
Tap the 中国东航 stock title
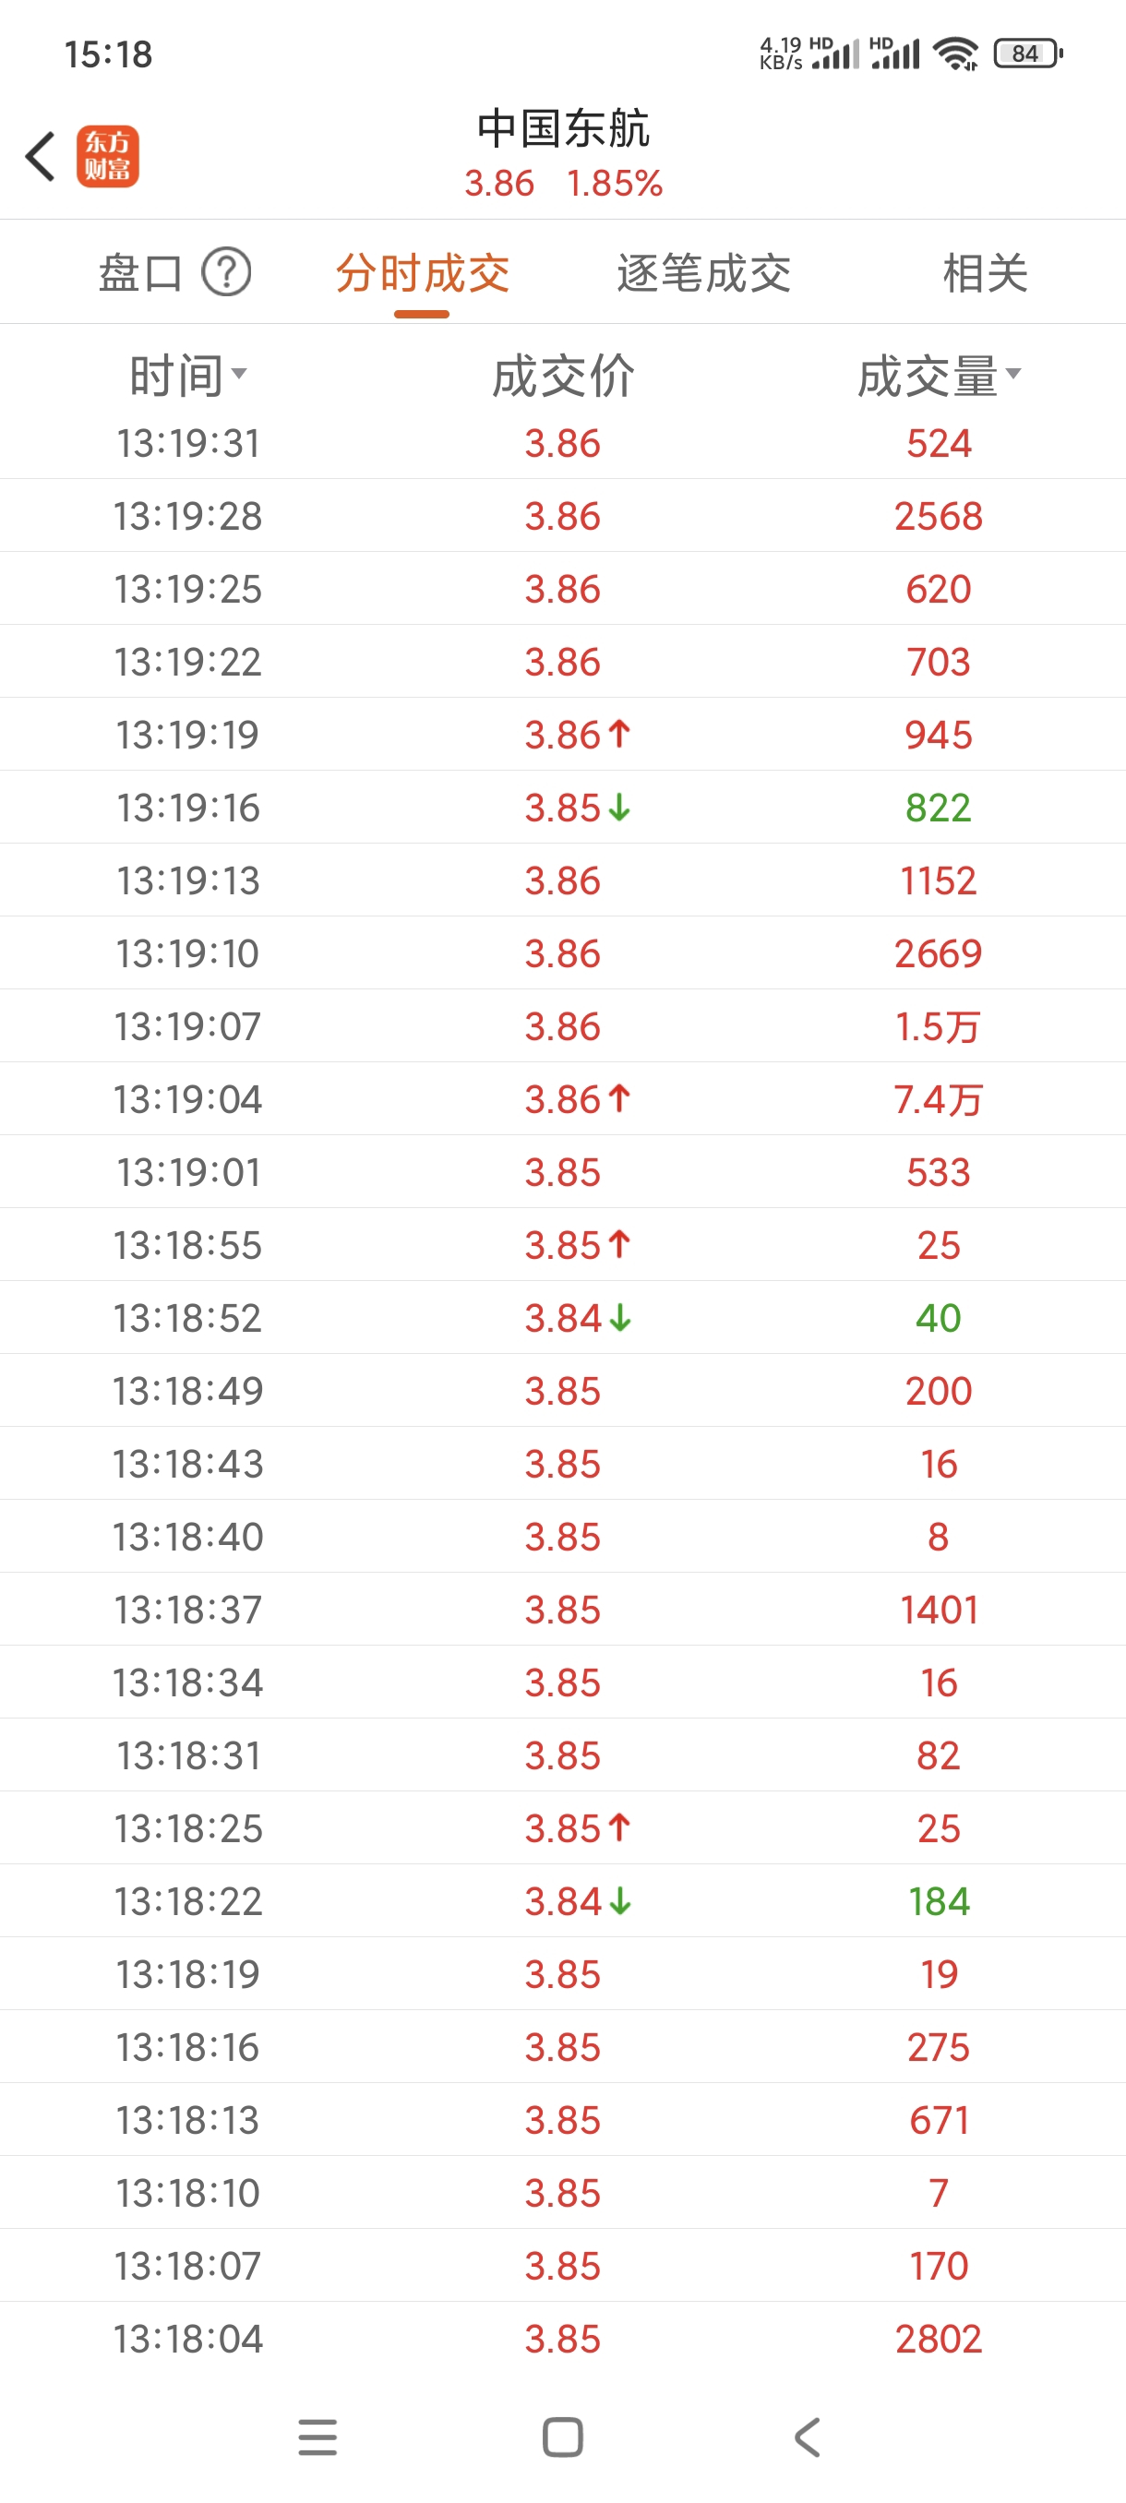(562, 129)
